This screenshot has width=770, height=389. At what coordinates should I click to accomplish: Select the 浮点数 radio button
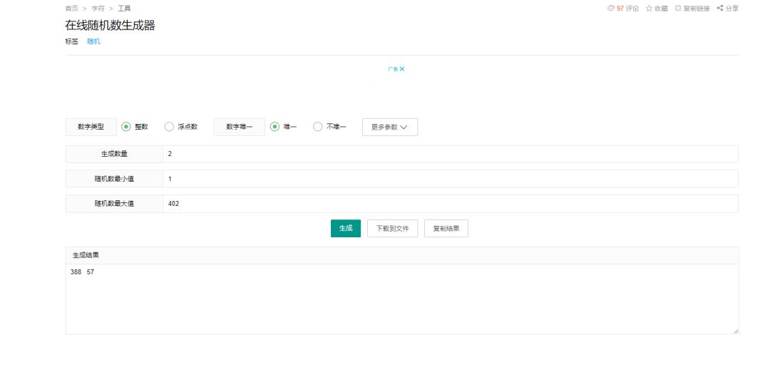point(169,127)
